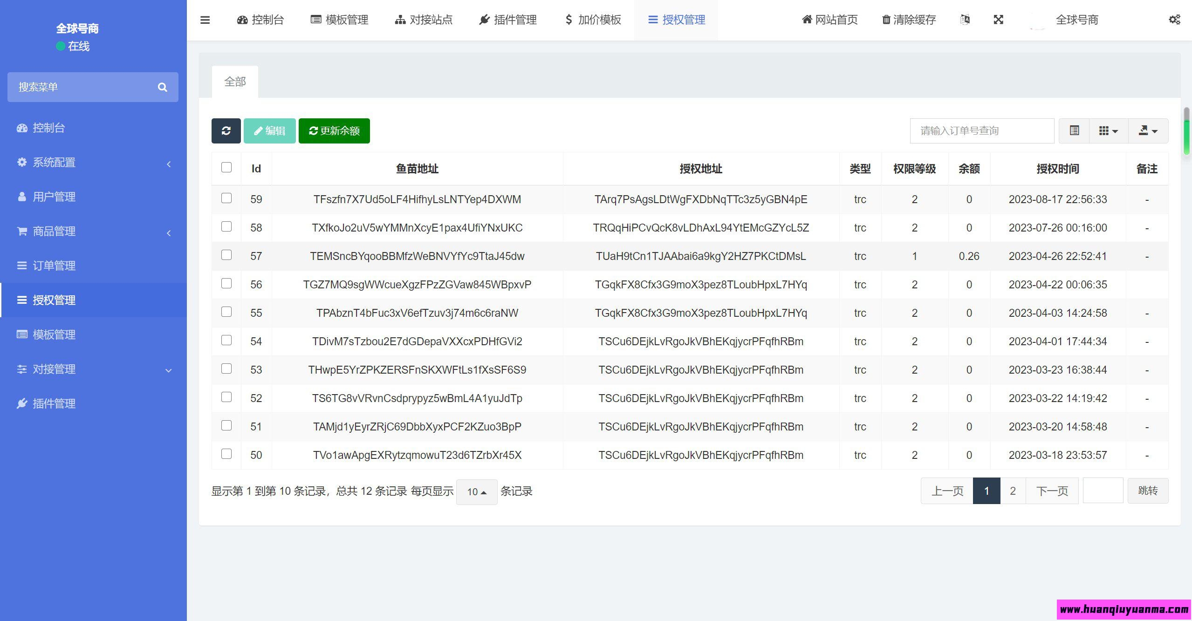Screen dimensions: 1192x621
Task: Click the dollar icon of 加价模板
Action: pos(569,20)
